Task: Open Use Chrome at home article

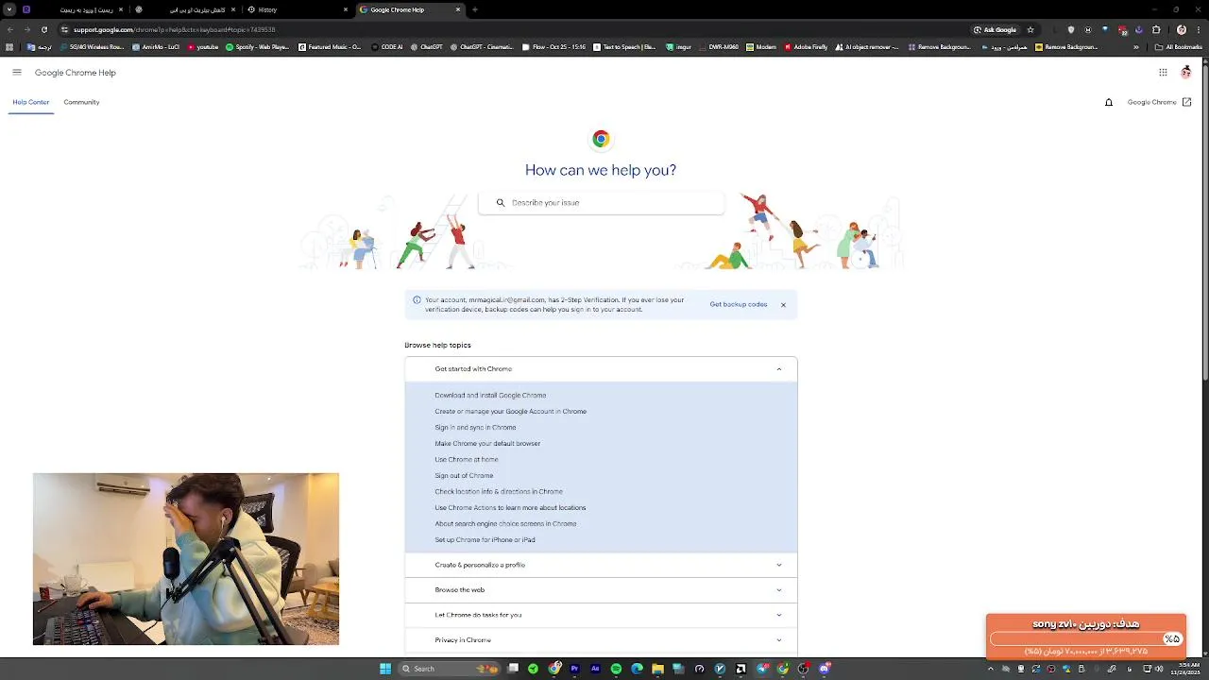Action: pos(467,460)
